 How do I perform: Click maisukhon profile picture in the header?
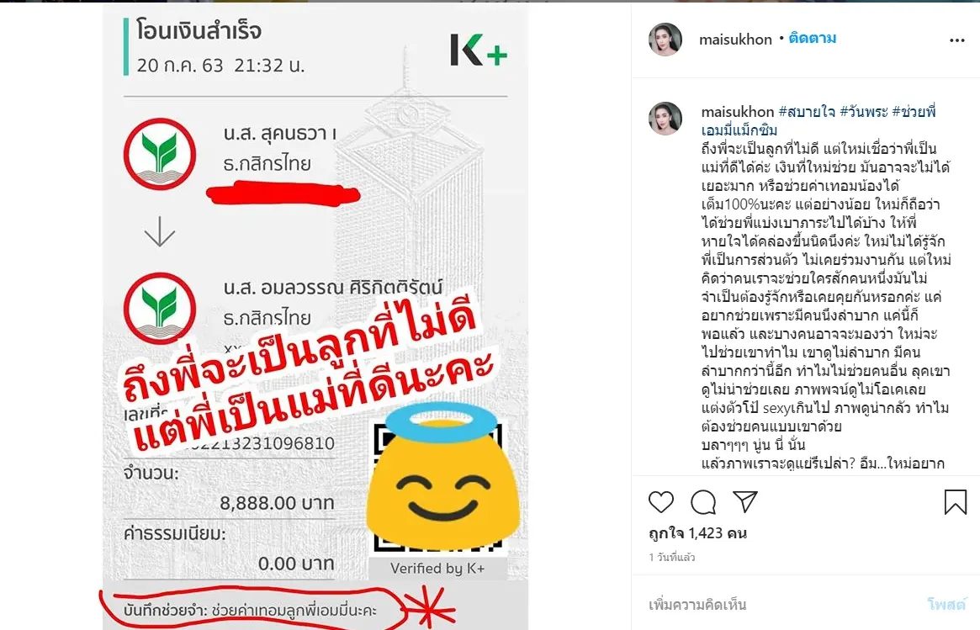[665, 40]
